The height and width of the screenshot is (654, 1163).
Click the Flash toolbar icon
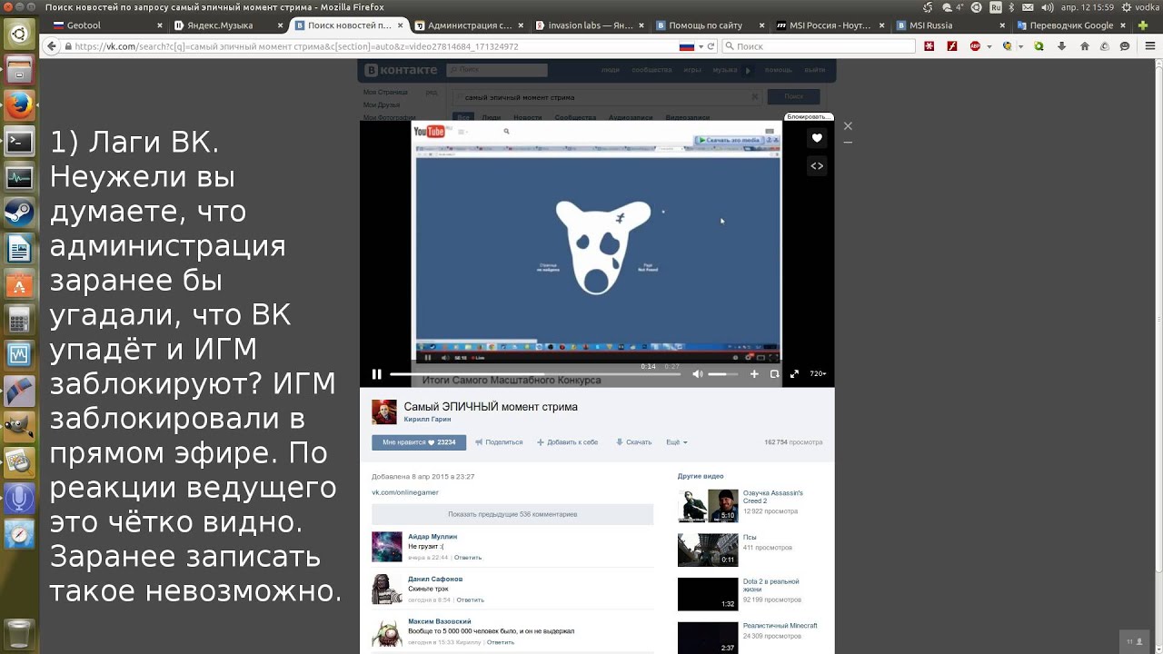pyautogui.click(x=951, y=45)
